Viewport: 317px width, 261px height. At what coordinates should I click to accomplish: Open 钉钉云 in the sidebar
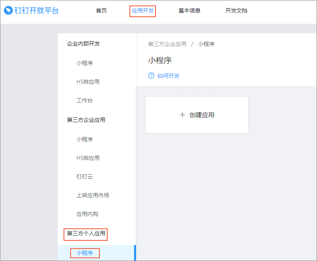coord(85,177)
